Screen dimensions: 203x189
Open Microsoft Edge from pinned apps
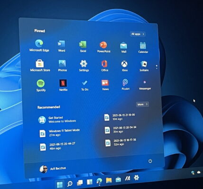39,45
